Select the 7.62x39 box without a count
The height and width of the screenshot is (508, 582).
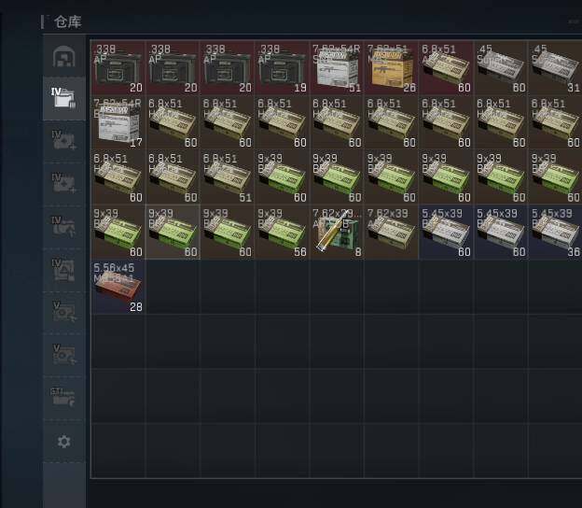(391, 232)
